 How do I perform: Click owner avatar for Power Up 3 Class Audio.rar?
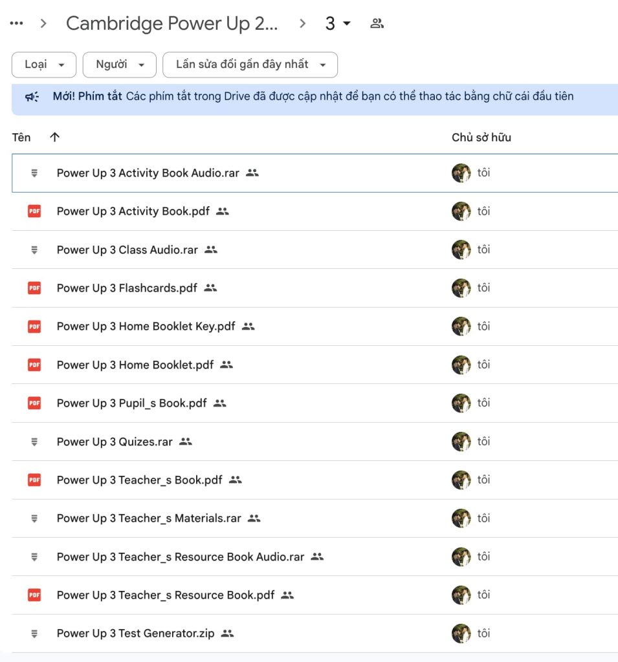click(x=461, y=250)
